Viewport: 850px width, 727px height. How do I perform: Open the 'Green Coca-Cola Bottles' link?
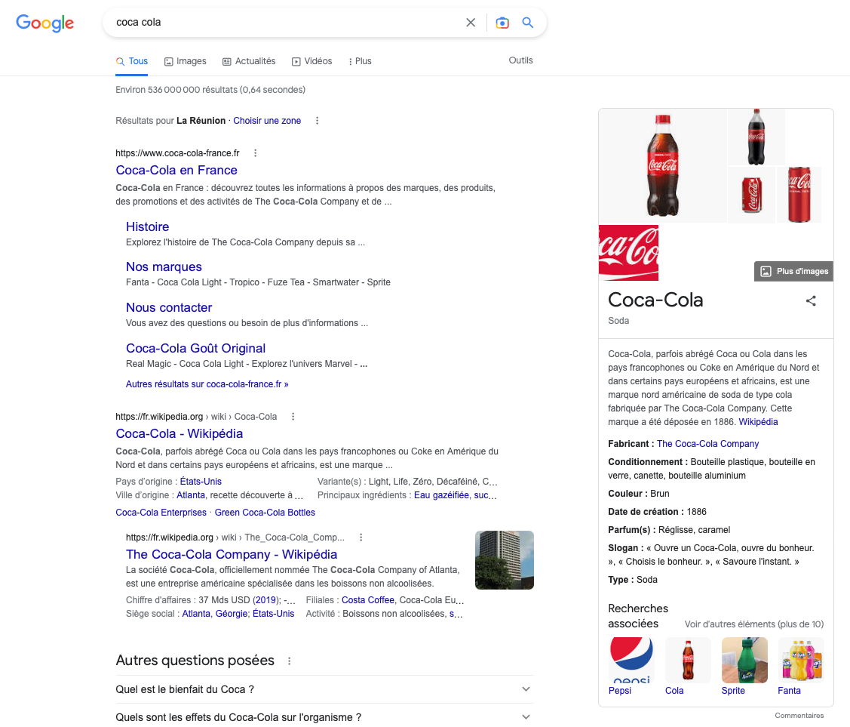265,512
